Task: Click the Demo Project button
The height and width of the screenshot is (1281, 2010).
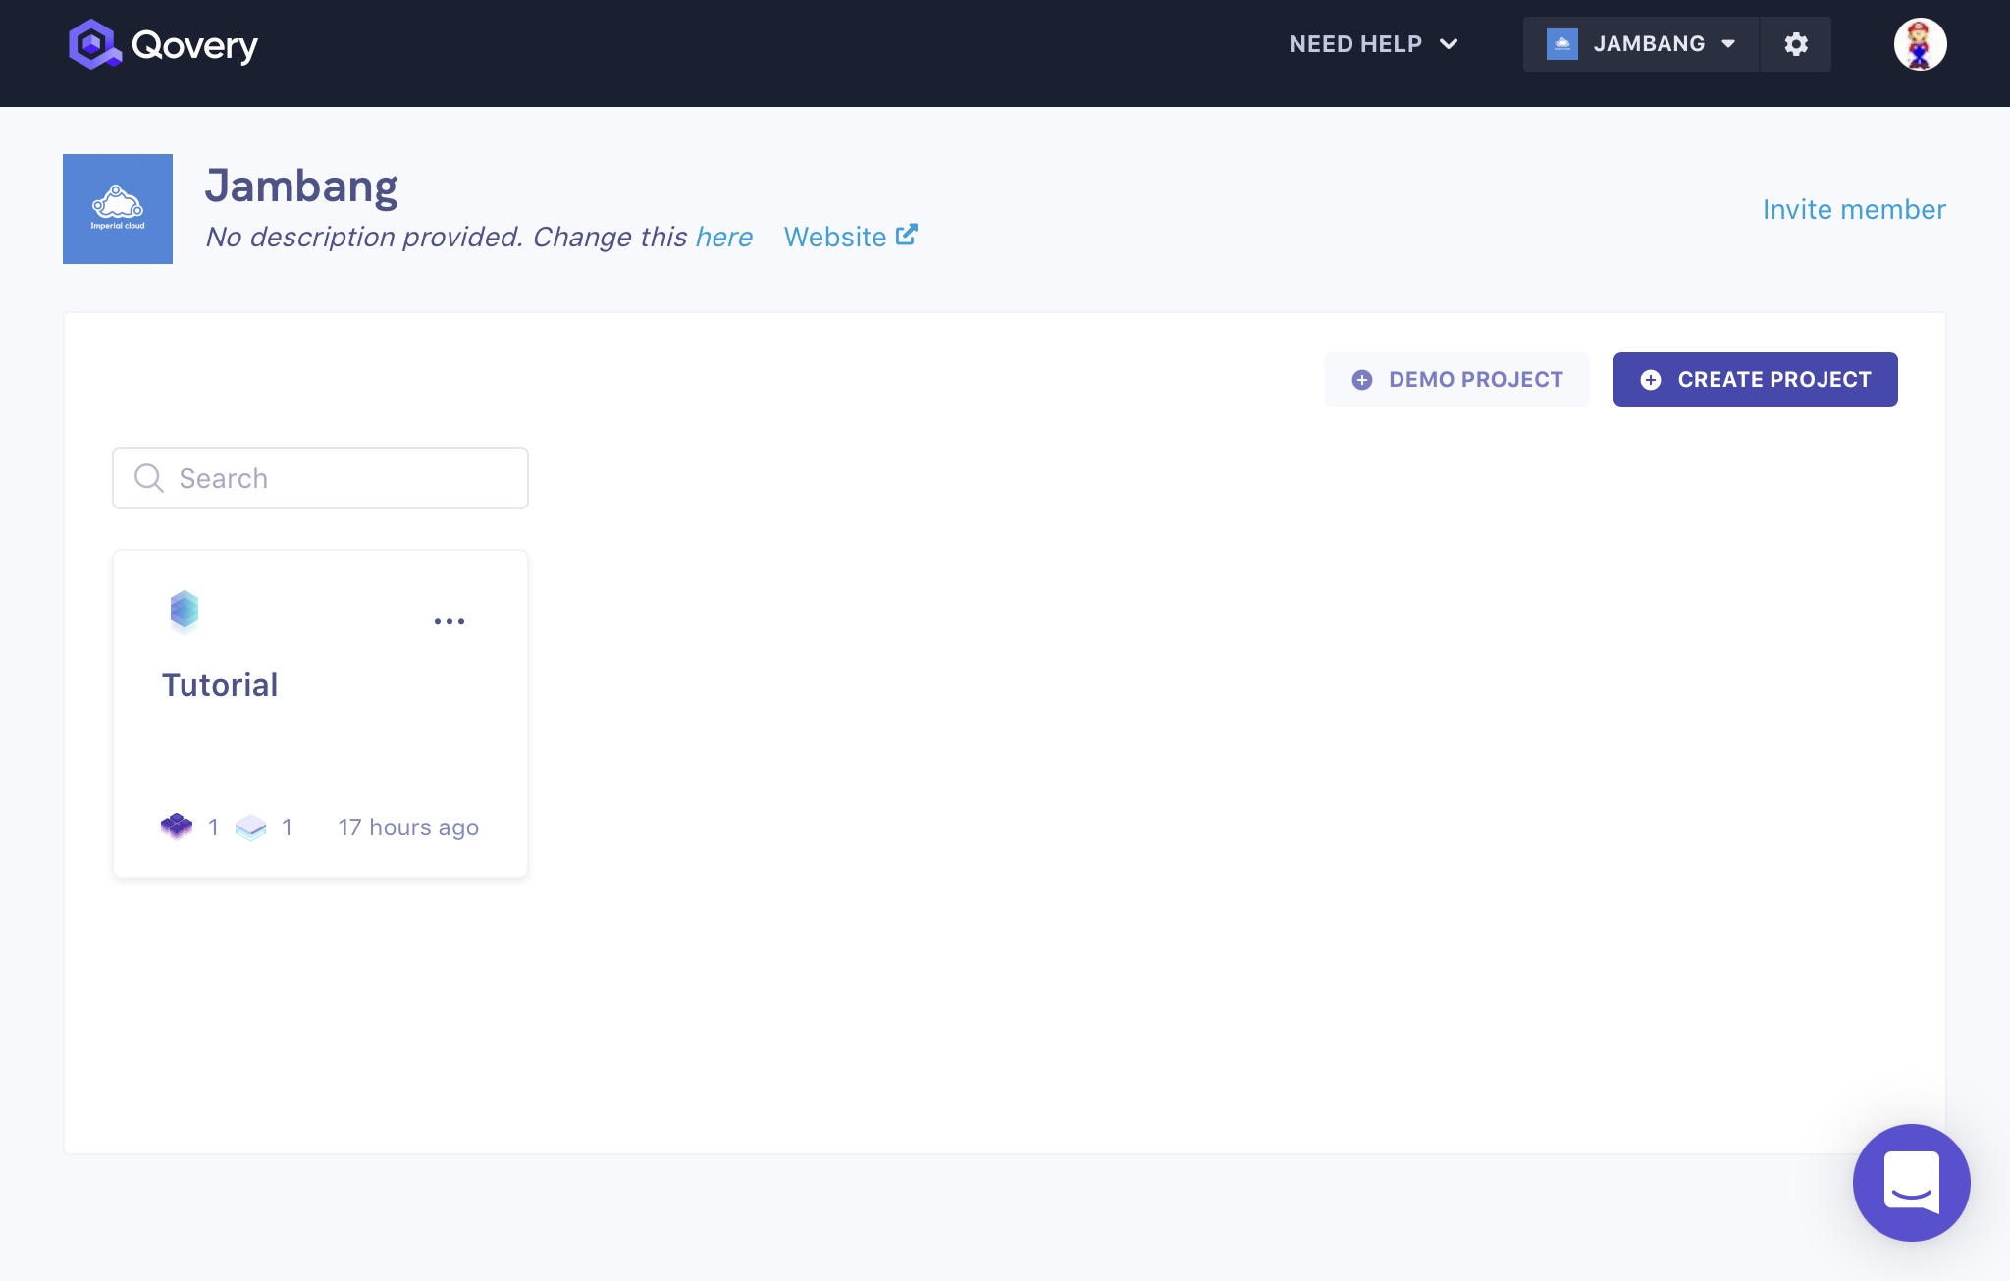Action: coord(1456,380)
